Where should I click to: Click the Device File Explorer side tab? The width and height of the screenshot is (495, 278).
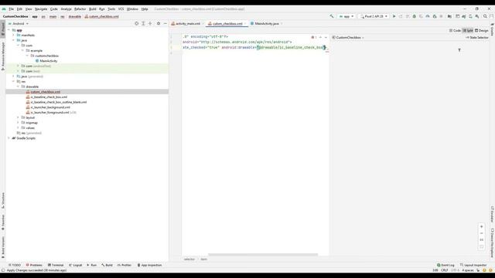pyautogui.click(x=492, y=242)
